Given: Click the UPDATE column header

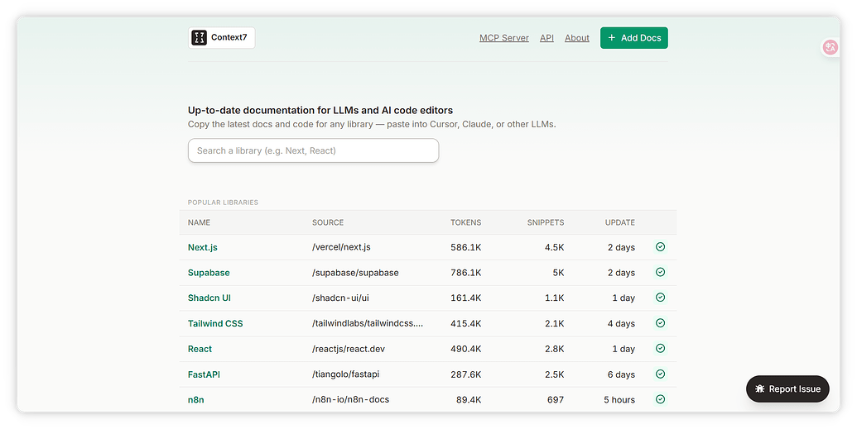Looking at the screenshot, I should click(620, 222).
